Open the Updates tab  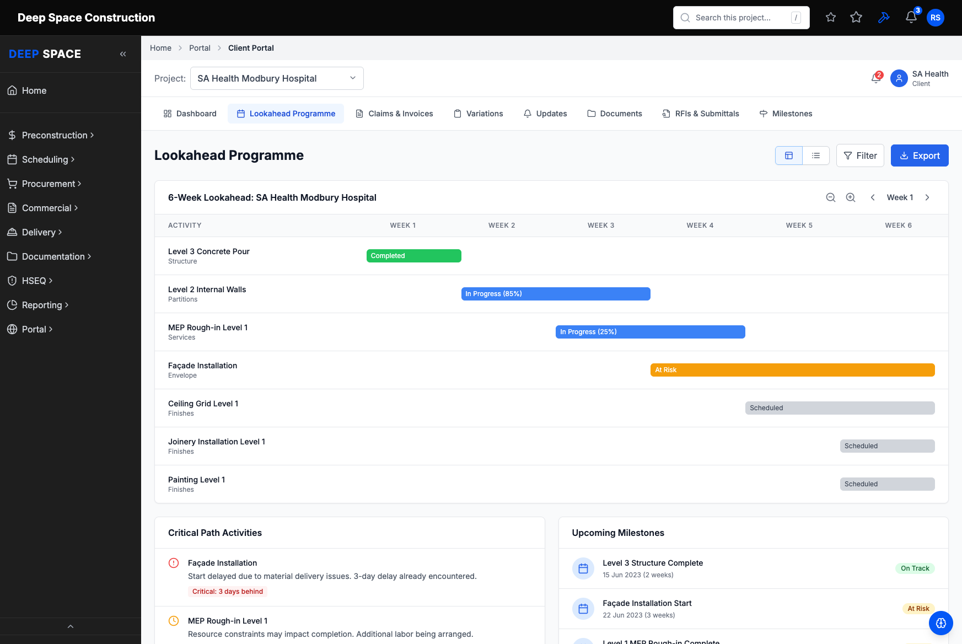(x=545, y=114)
